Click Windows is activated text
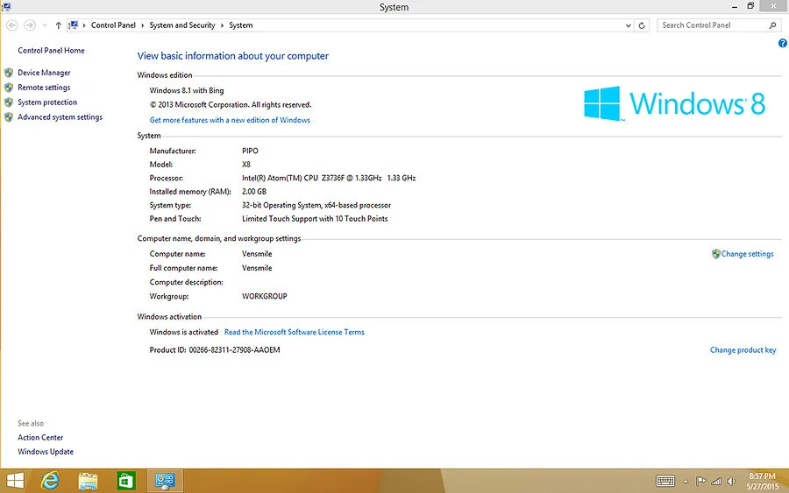Screen dimensions: 789x493 point(184,332)
